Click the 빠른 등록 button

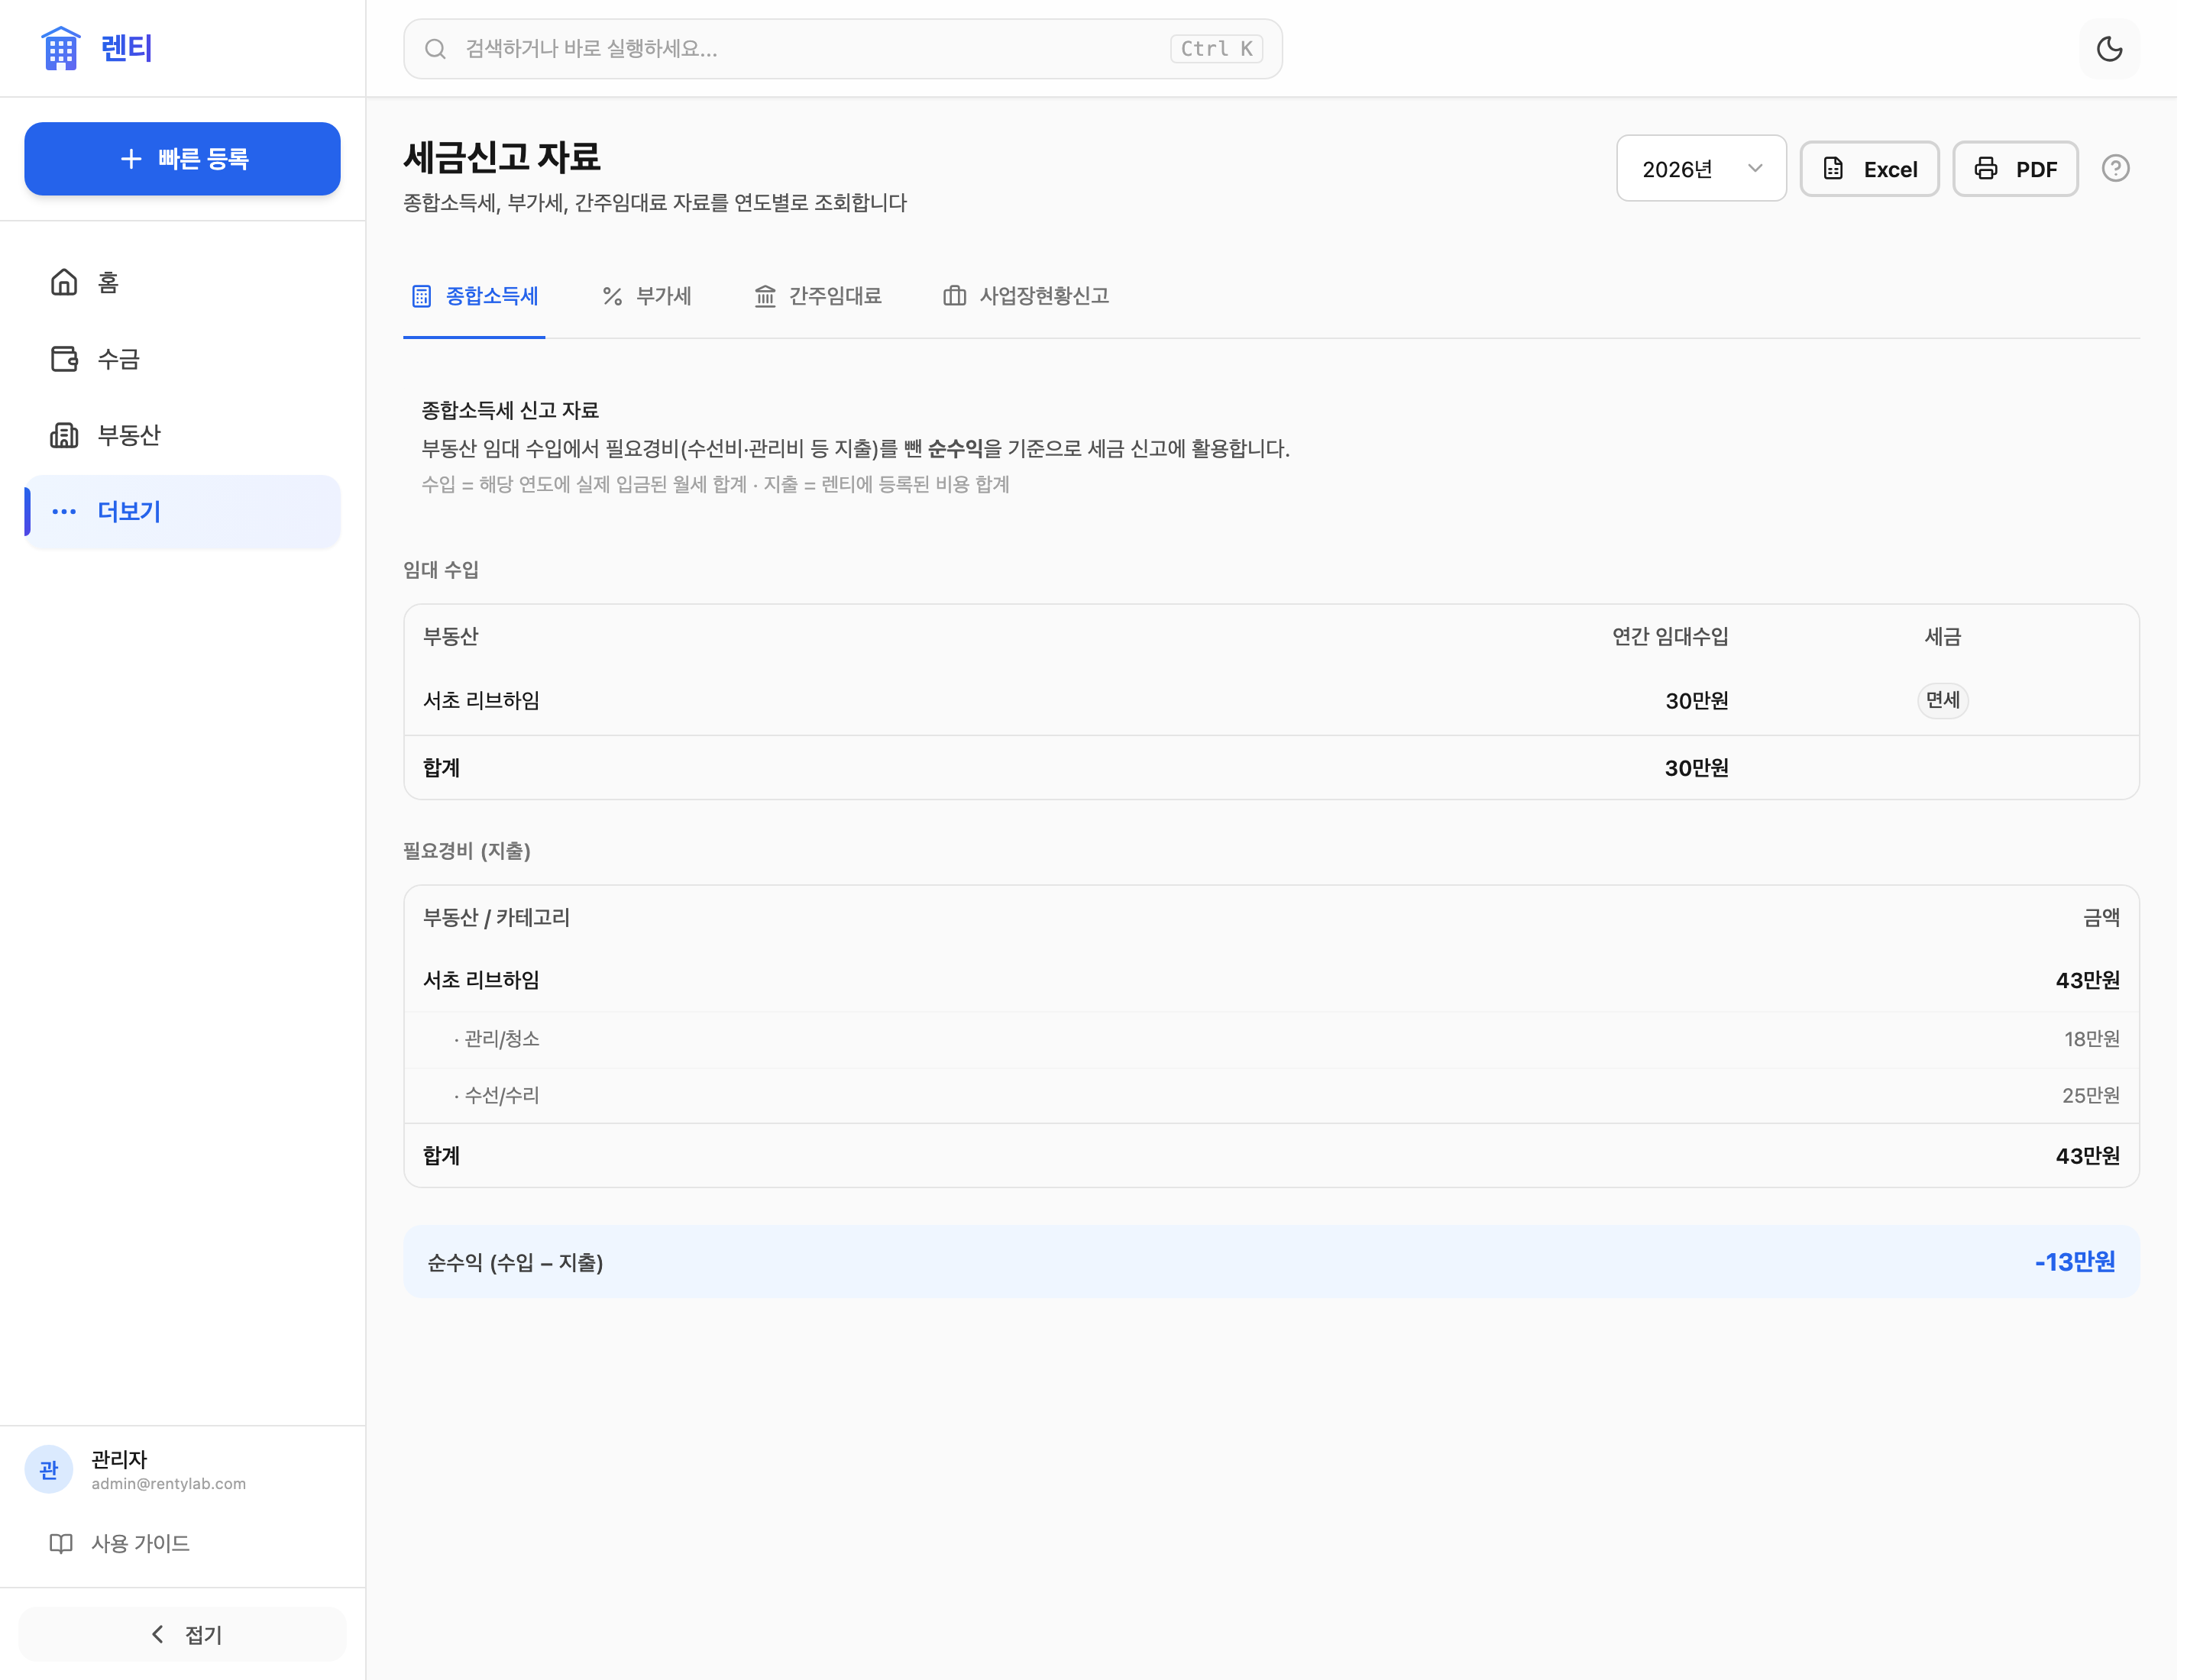182,159
